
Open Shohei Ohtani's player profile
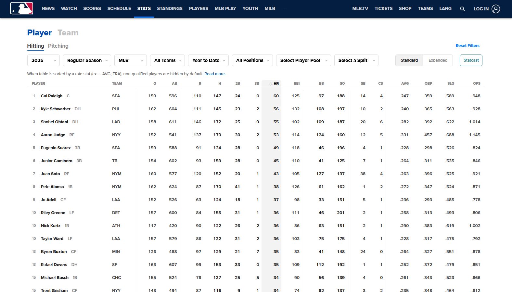point(54,122)
